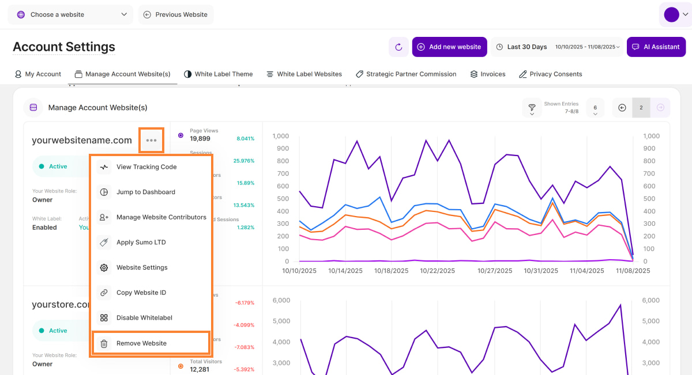Toggle the Total Visitors series marker
692x375 pixels.
tap(181, 366)
